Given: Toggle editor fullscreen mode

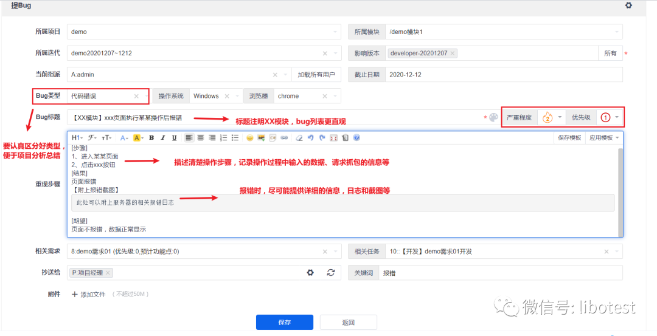Looking at the screenshot, I should coord(333,138).
